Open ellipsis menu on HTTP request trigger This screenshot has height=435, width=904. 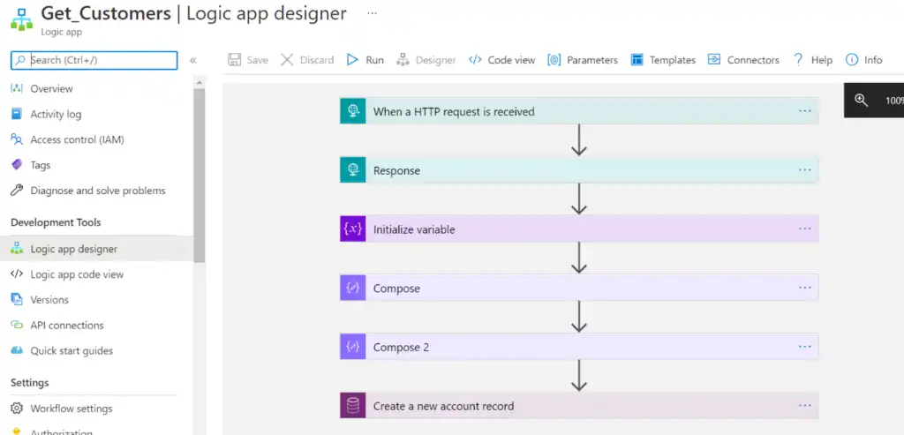[805, 111]
